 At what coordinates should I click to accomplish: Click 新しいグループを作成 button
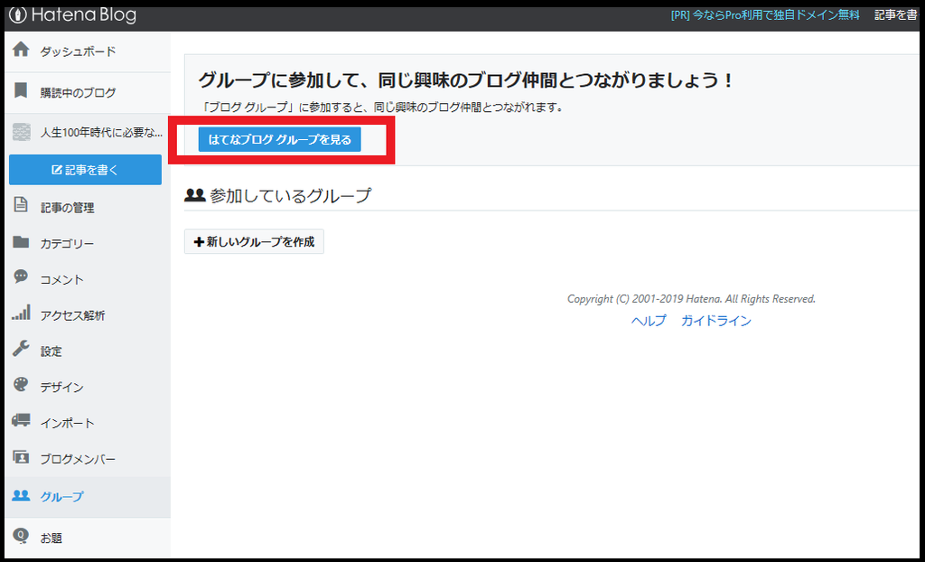(254, 241)
